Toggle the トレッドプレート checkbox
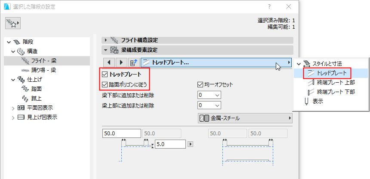Image resolution: width=370 pixels, height=179 pixels. point(105,75)
